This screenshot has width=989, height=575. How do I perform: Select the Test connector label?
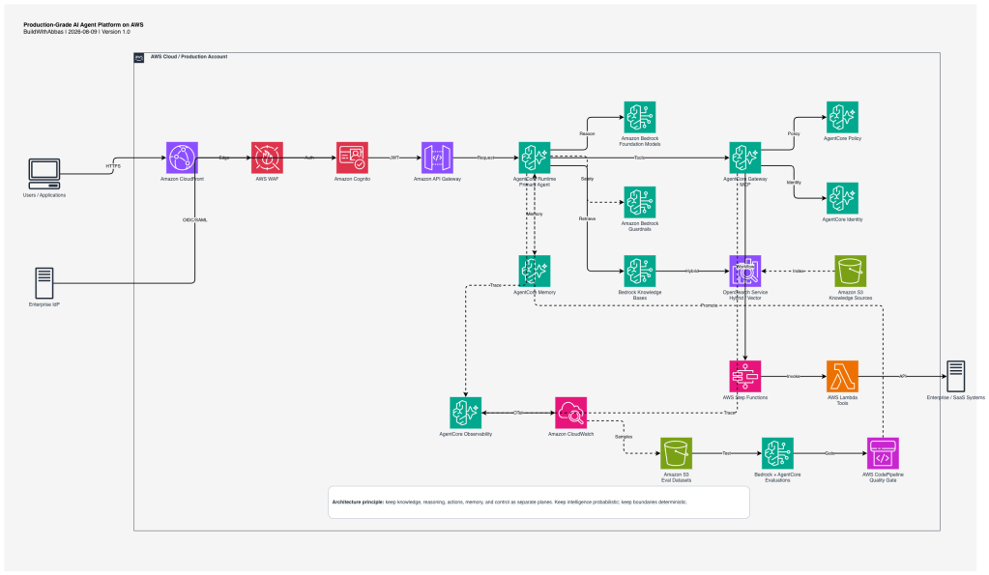tap(727, 453)
